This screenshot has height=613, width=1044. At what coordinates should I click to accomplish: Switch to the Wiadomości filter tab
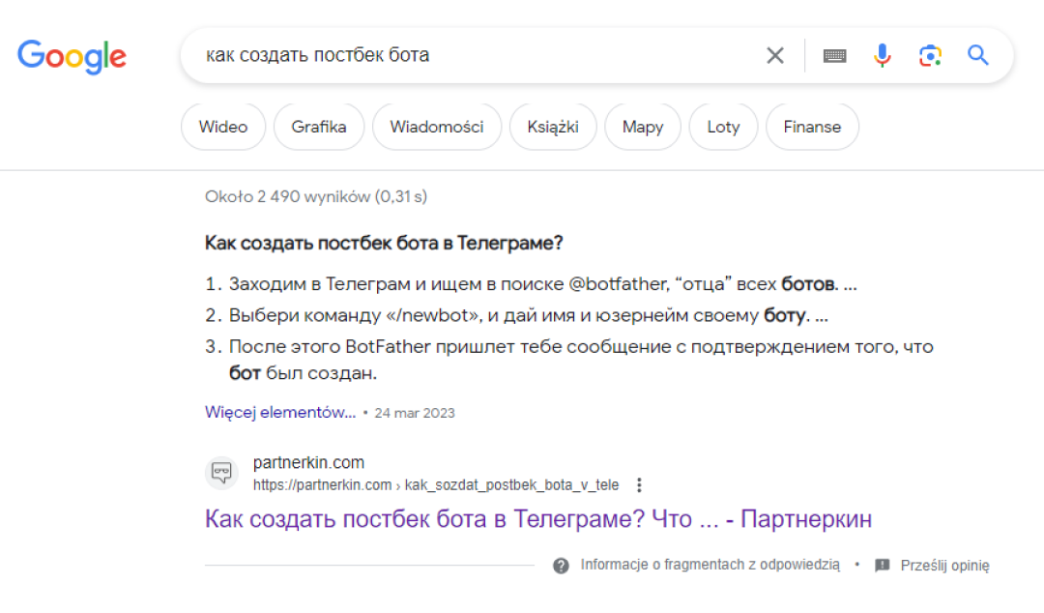437,127
